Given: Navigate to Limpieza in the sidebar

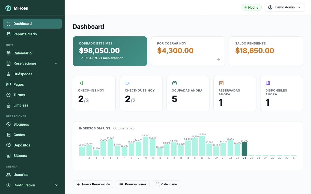Looking at the screenshot, I should point(32,105).
